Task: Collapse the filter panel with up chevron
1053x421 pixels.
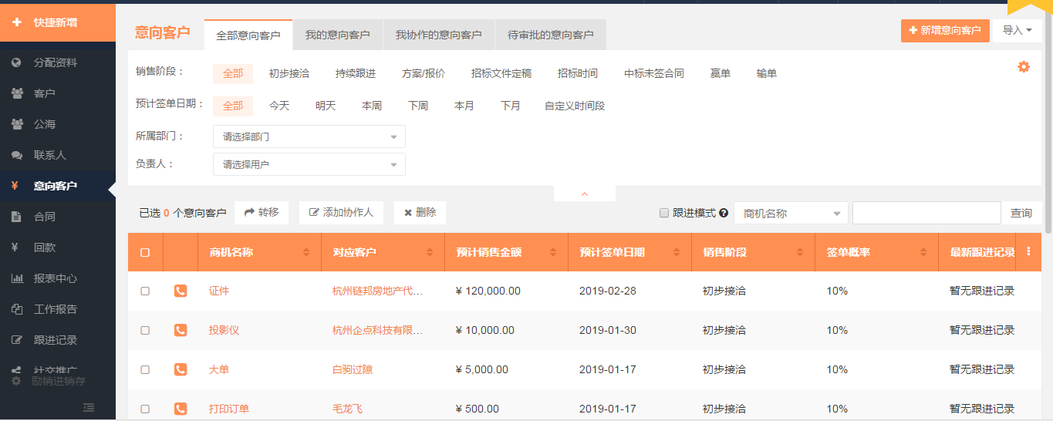Action: pos(584,194)
